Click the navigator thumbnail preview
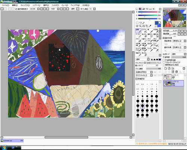The height and width of the screenshot is (150, 187). pos(175,18)
